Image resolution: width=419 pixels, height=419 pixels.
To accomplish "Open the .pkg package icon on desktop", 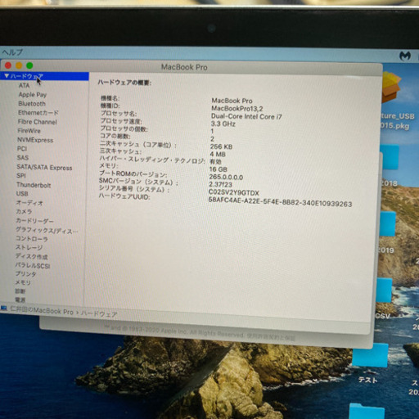I will pyautogui.click(x=391, y=88).
